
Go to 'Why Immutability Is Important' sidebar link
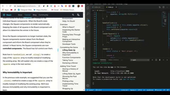tap(70, 54)
